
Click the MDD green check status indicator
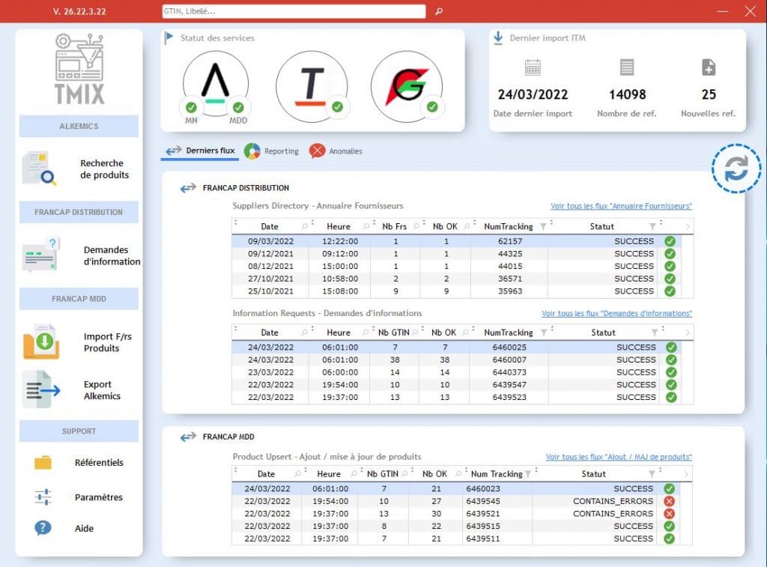pos(238,108)
